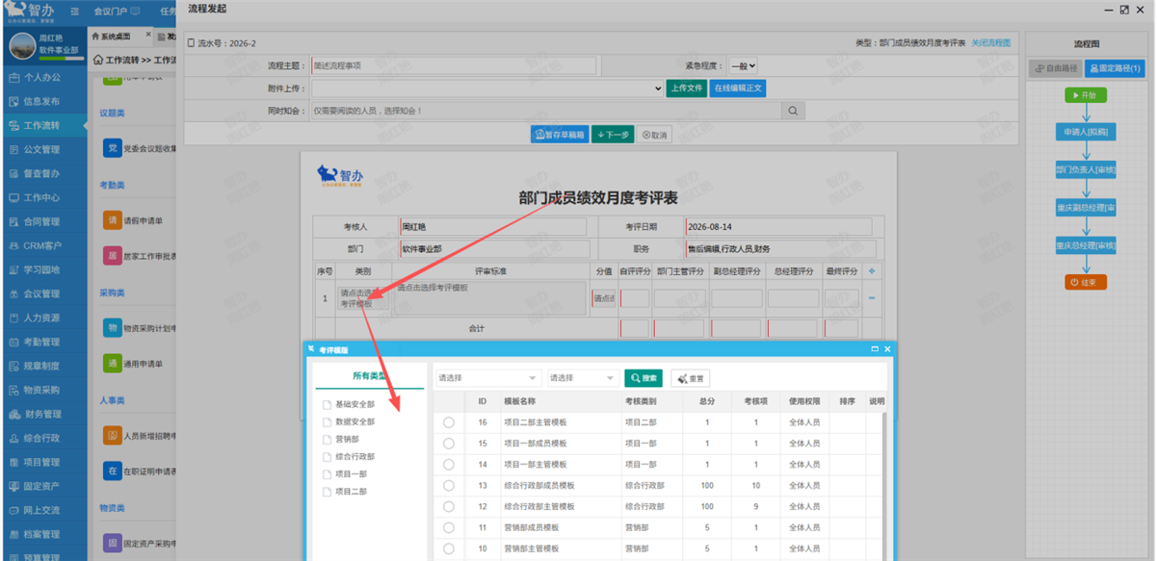The image size is (1157, 561).
Task: Switch to 固定路径(1) tab
Action: click(1115, 68)
